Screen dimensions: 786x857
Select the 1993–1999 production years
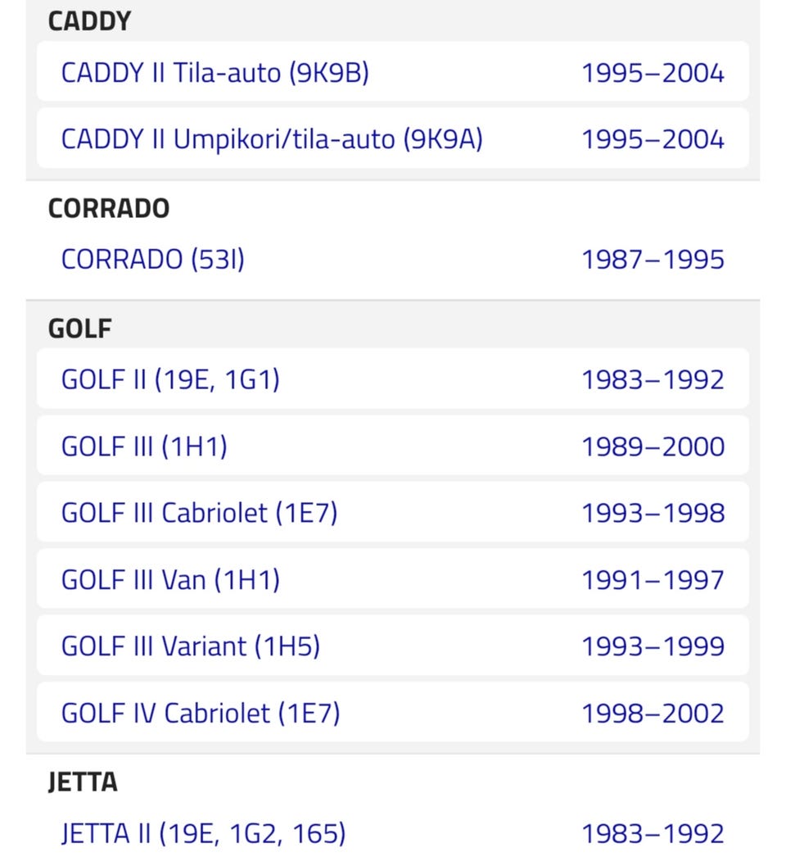[653, 646]
